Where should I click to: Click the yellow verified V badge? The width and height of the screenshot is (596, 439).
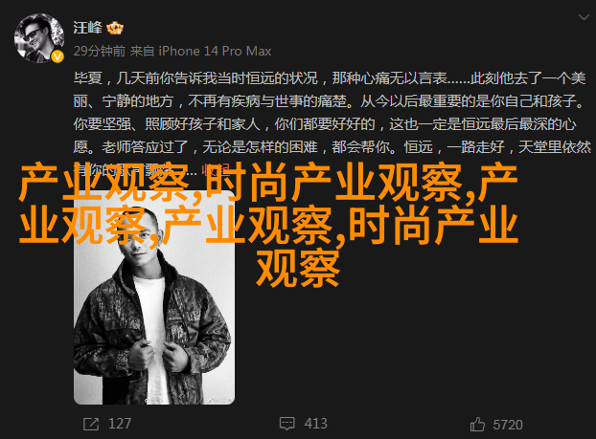[57, 57]
